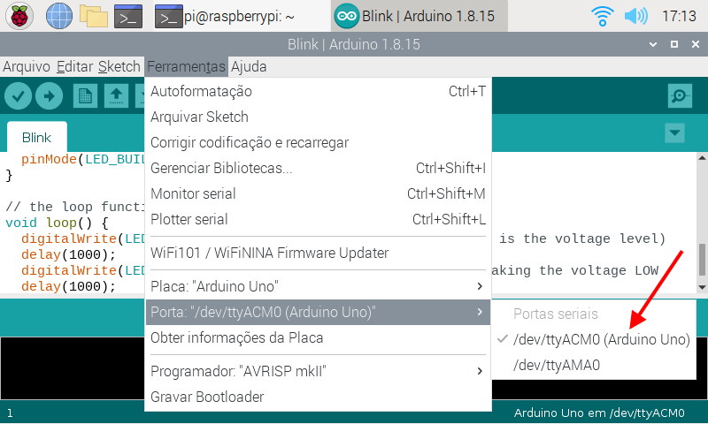
Task: Click the editor vertical scrollbar thumb
Action: 702,260
